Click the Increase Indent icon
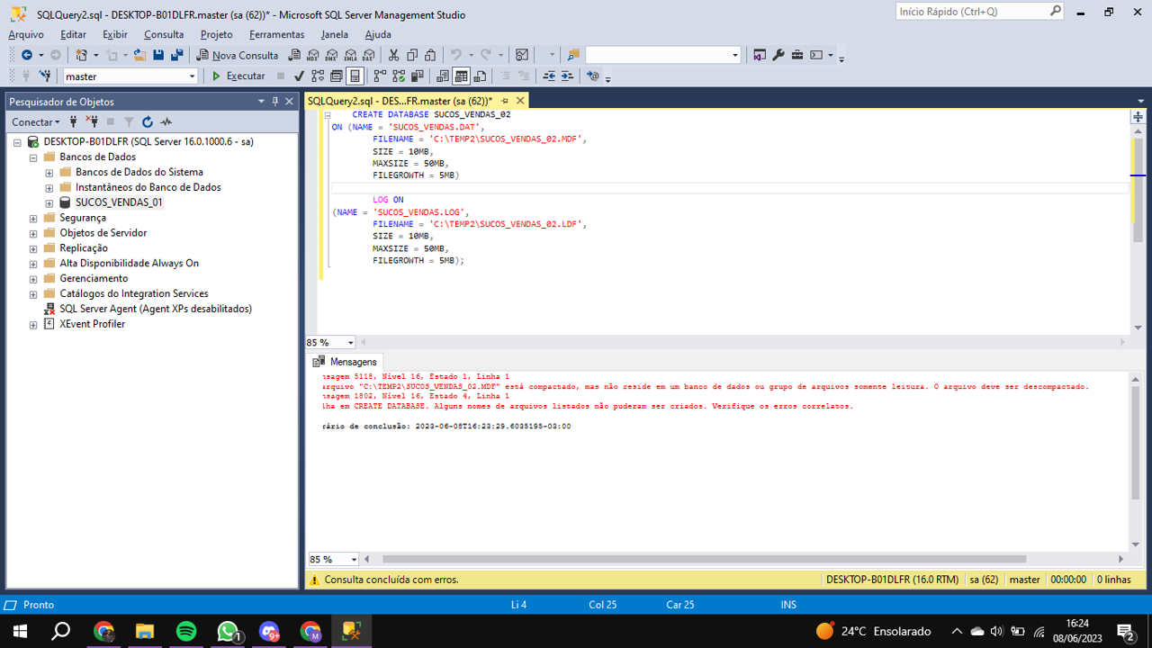The image size is (1152, 648). click(x=567, y=76)
